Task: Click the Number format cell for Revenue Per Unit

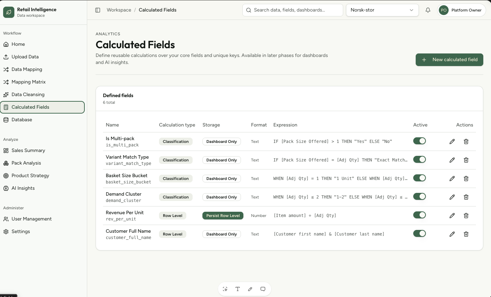Action: (259, 216)
